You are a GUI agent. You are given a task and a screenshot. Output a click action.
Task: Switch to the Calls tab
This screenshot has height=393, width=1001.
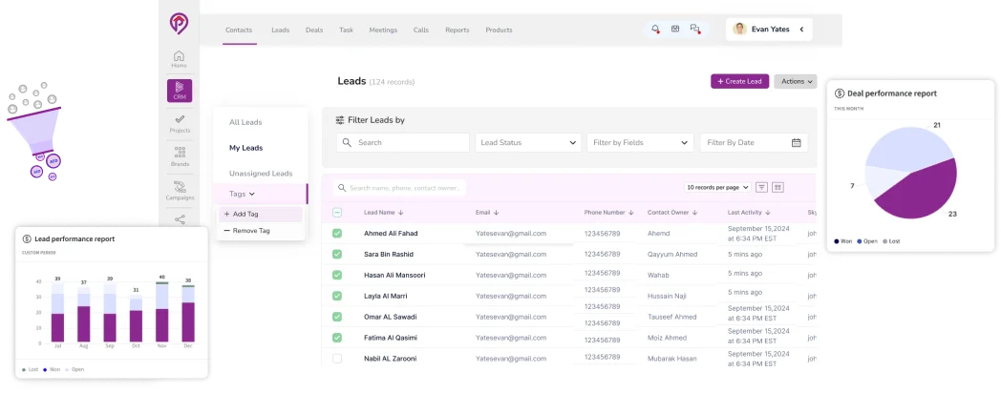420,30
